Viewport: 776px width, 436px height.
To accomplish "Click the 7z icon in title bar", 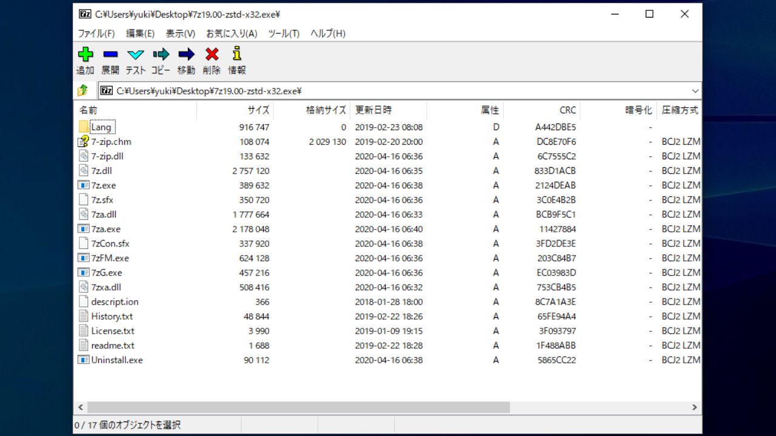I will pos(85,14).
